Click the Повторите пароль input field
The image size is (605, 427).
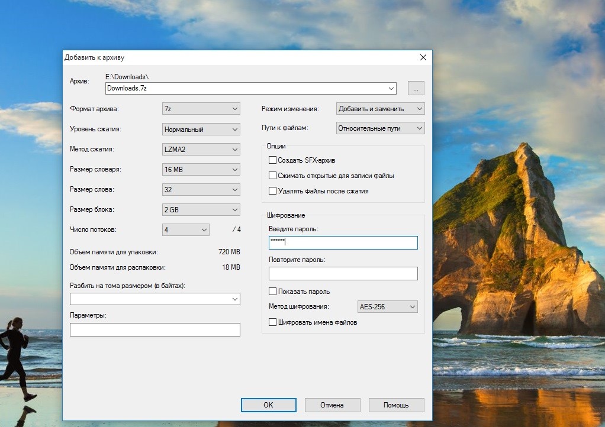click(x=343, y=273)
